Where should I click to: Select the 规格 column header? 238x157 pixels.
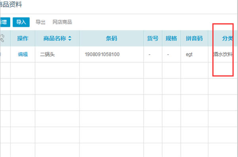tap(171, 38)
